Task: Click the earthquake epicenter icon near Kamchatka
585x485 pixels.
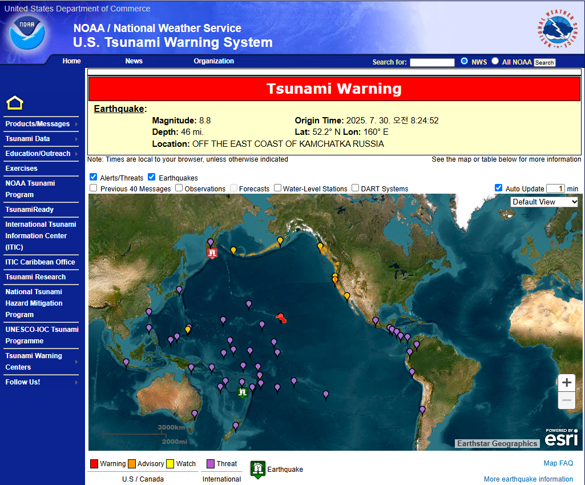Action: 212,252
